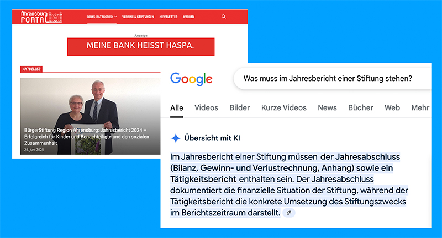The width and height of the screenshot is (442, 238).
Task: Open the source link chip after the AI answer
Action: point(289,213)
